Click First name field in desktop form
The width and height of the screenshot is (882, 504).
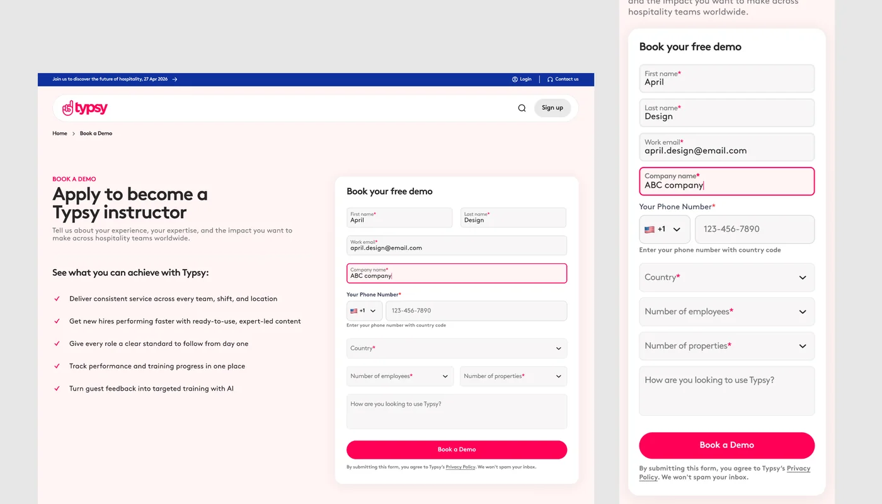pyautogui.click(x=399, y=217)
